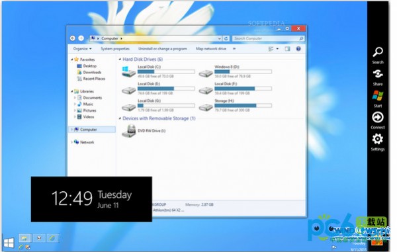Open Local Disk (F:) drive icon
397x252 pixels.
pyautogui.click(x=206, y=90)
